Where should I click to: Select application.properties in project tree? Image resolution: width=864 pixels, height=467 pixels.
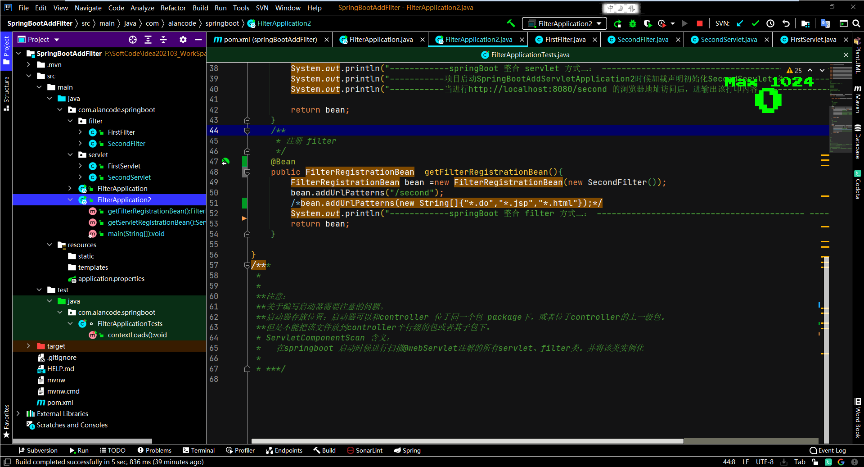111,279
